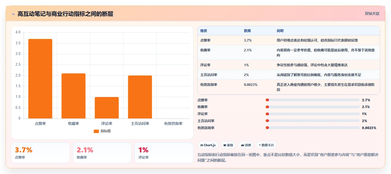Click the 主页访问率 x-axis label in chart
The image size is (391, 174).
click(x=140, y=123)
